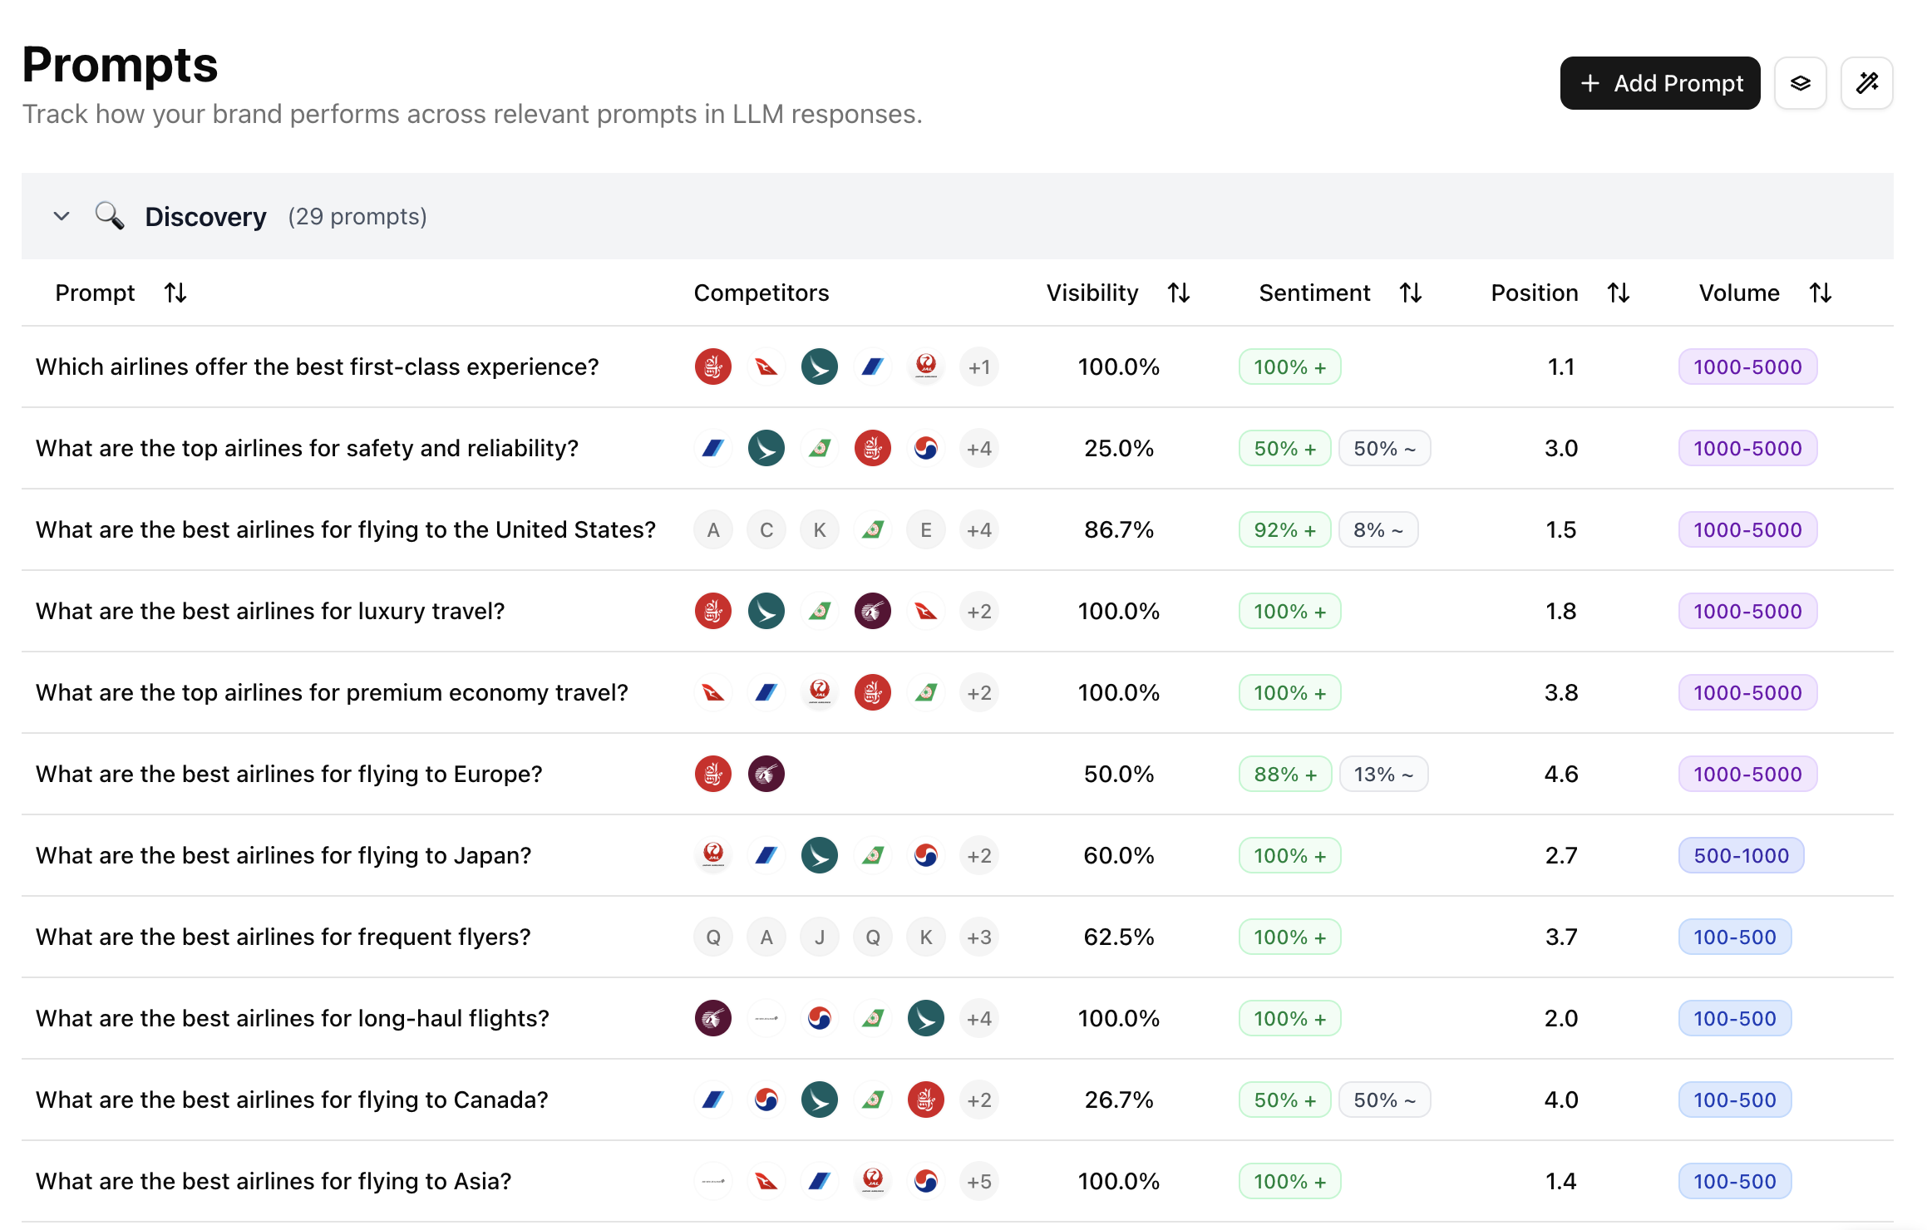Viewport: 1927px width, 1230px height.
Task: Sort by Volume using arrows icon
Action: (x=1820, y=293)
